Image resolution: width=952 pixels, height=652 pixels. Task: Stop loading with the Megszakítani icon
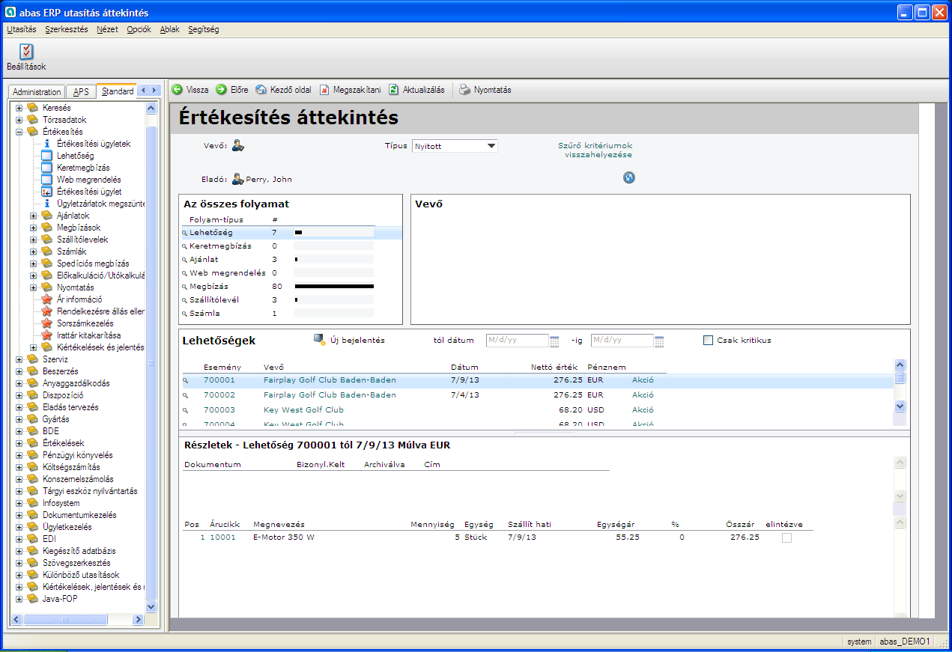(x=324, y=90)
